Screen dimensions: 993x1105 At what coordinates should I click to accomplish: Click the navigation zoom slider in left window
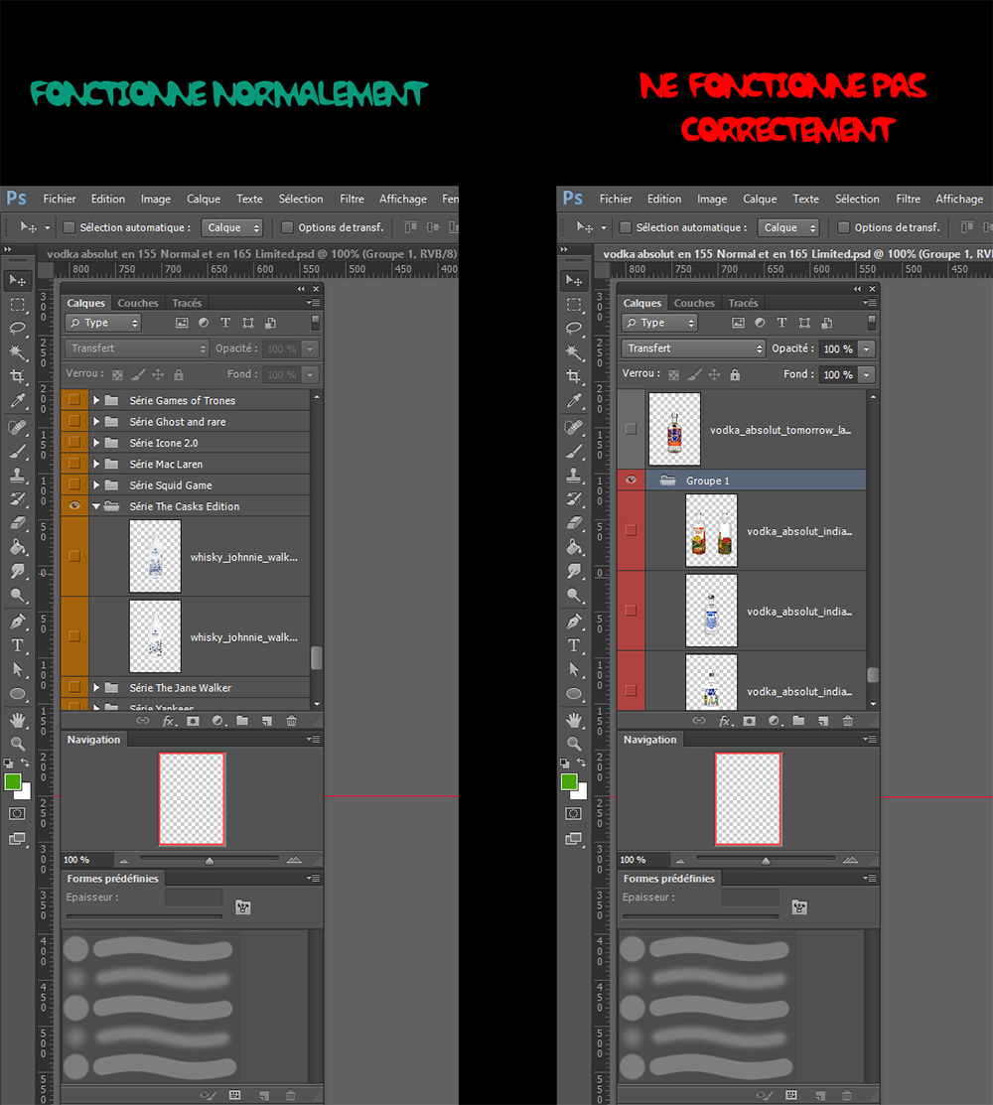(210, 860)
